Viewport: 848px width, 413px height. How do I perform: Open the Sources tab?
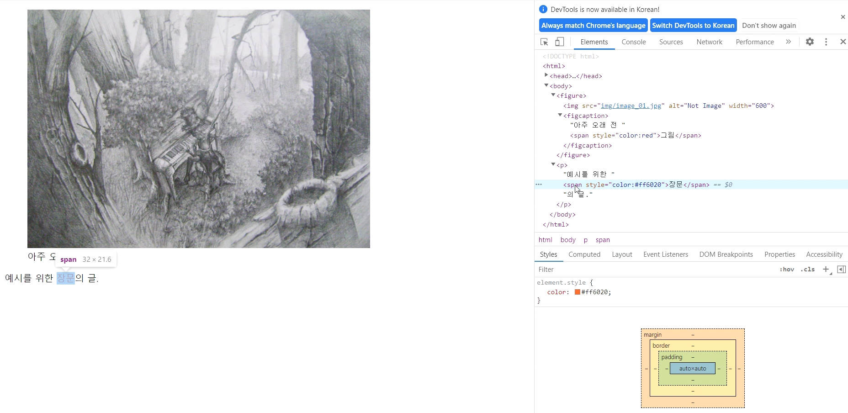(x=671, y=42)
